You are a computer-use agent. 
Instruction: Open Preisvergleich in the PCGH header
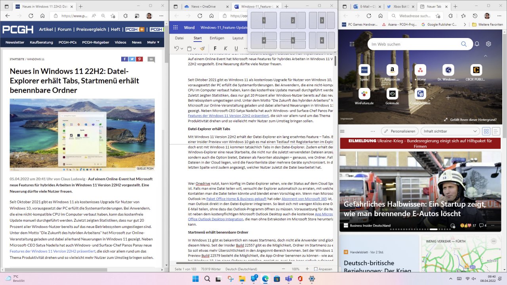[91, 29]
